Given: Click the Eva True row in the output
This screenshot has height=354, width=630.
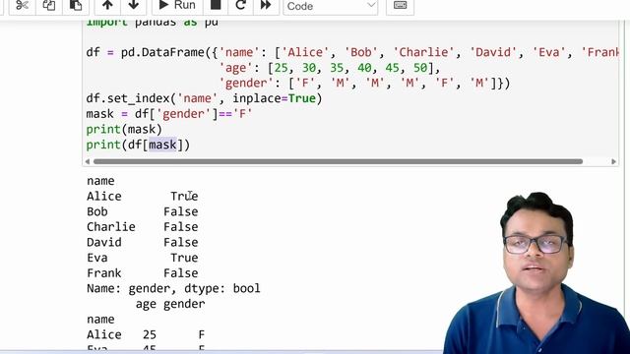Looking at the screenshot, I should (x=143, y=258).
